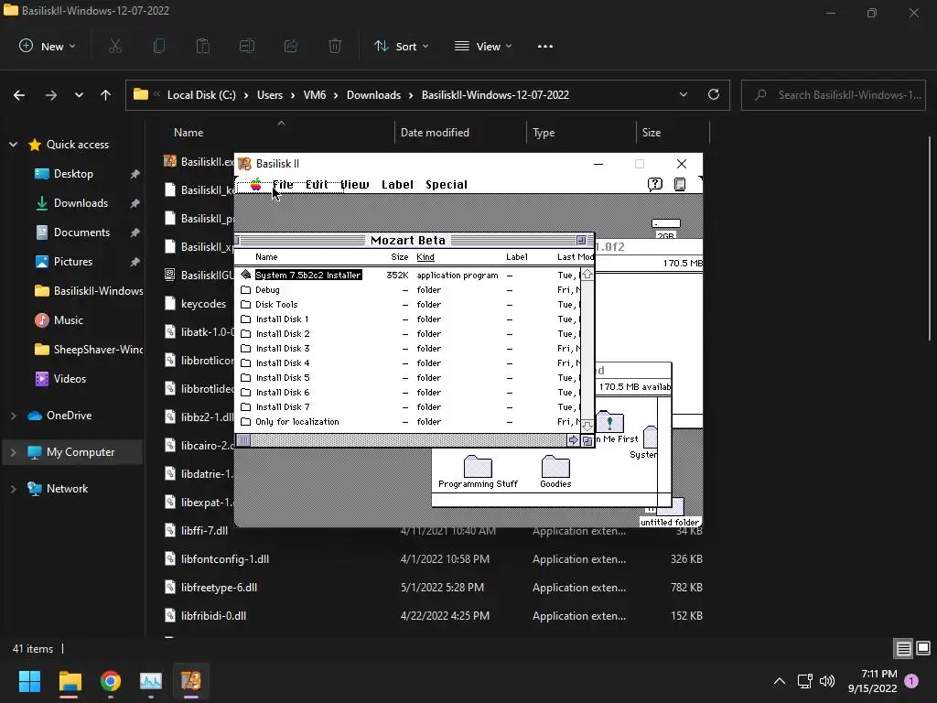The image size is (937, 703).
Task: Open Recent locations dropdown chevron
Action: [x=79, y=95]
